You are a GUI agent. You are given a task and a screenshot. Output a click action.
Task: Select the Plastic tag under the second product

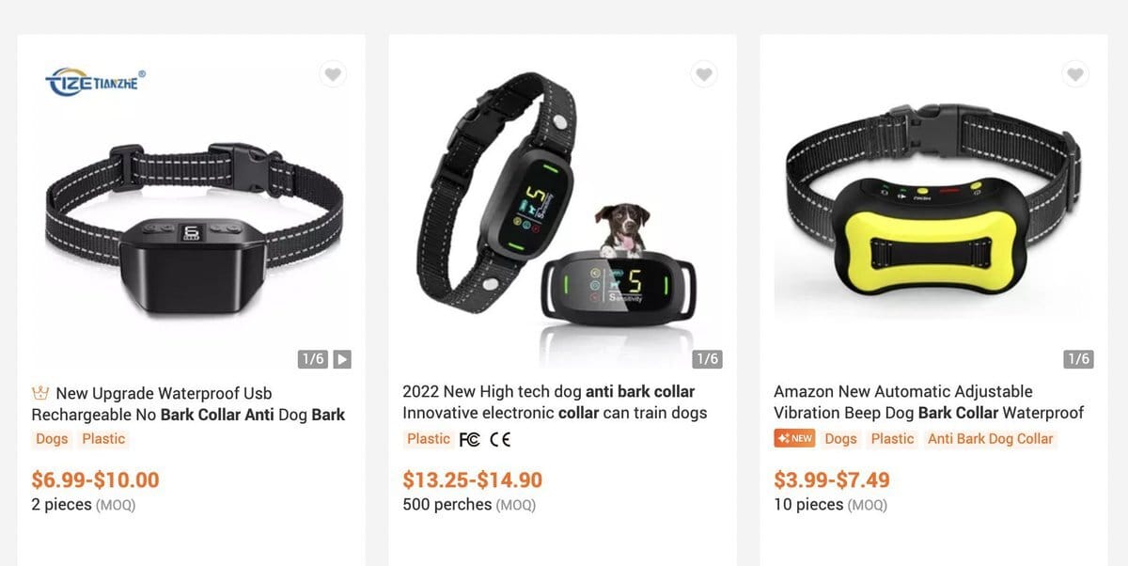pyautogui.click(x=429, y=439)
